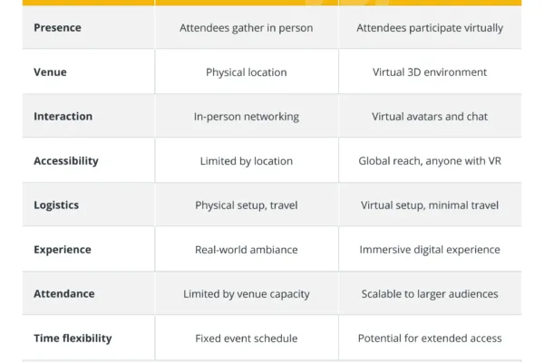Select the 'Physical setup, travel' cell
This screenshot has height=362, width=544.
247,205
